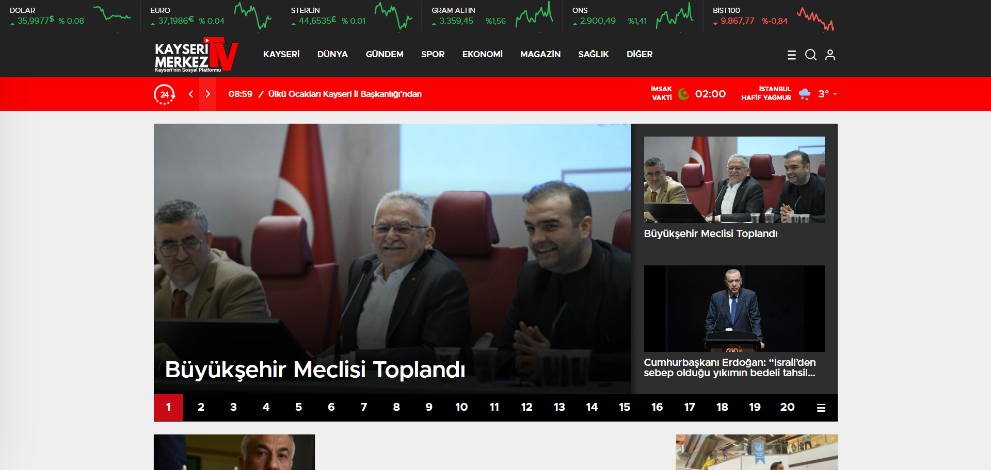The width and height of the screenshot is (991, 470).
Task: Select slide 3 in headline pager
Action: [x=233, y=408]
